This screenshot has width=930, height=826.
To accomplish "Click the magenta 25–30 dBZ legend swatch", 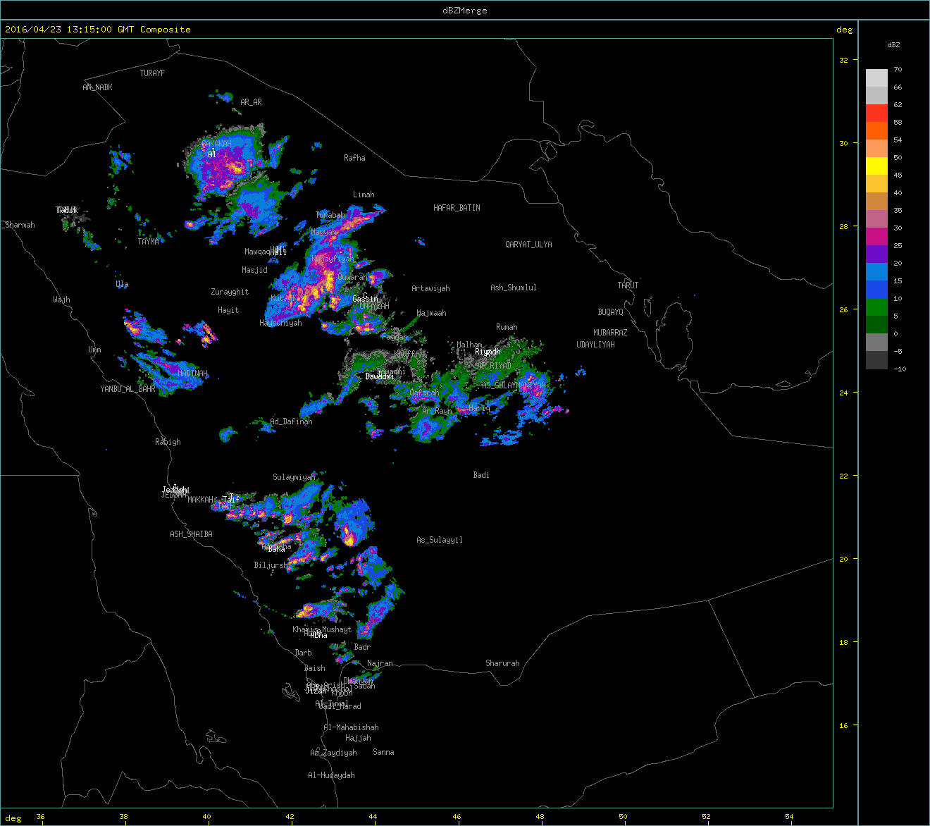I will pos(876,236).
